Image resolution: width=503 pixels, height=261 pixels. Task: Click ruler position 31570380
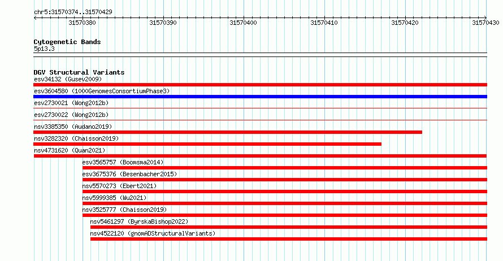click(82, 23)
